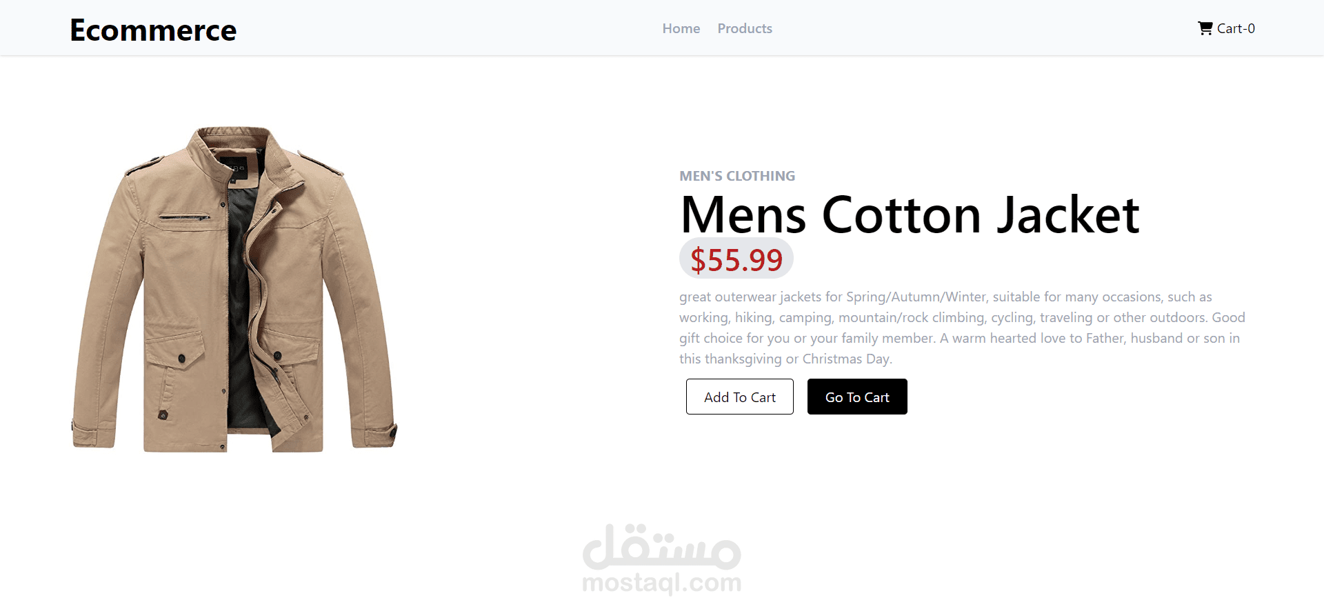Click the Ecommerce brand logo
This screenshot has height=609, width=1324.
(x=153, y=30)
